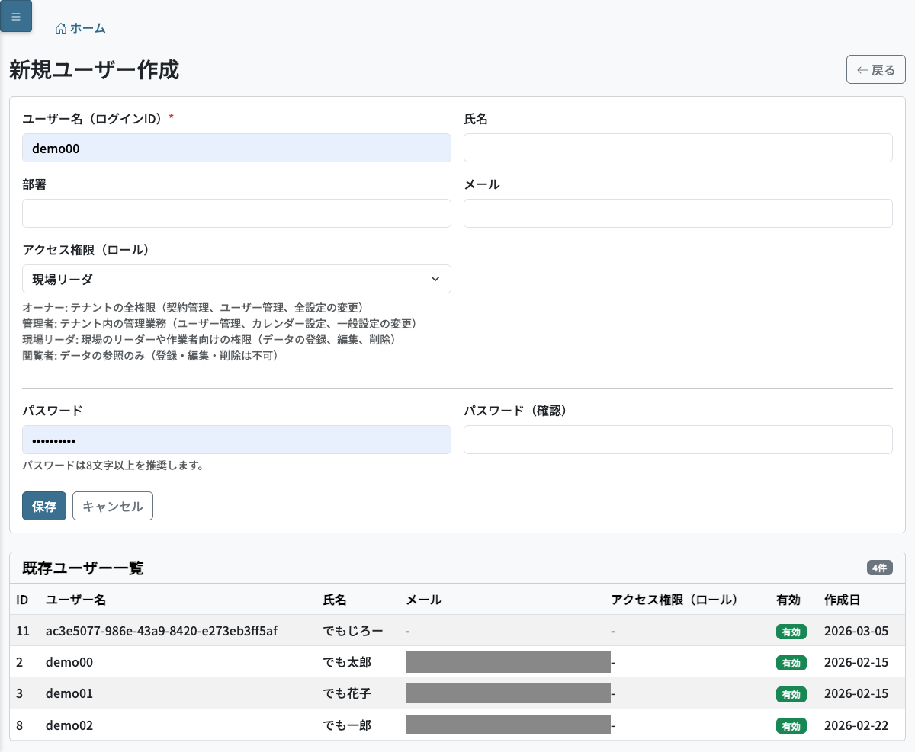
Task: Click the home icon in the breadcrumb
Action: coord(61,29)
